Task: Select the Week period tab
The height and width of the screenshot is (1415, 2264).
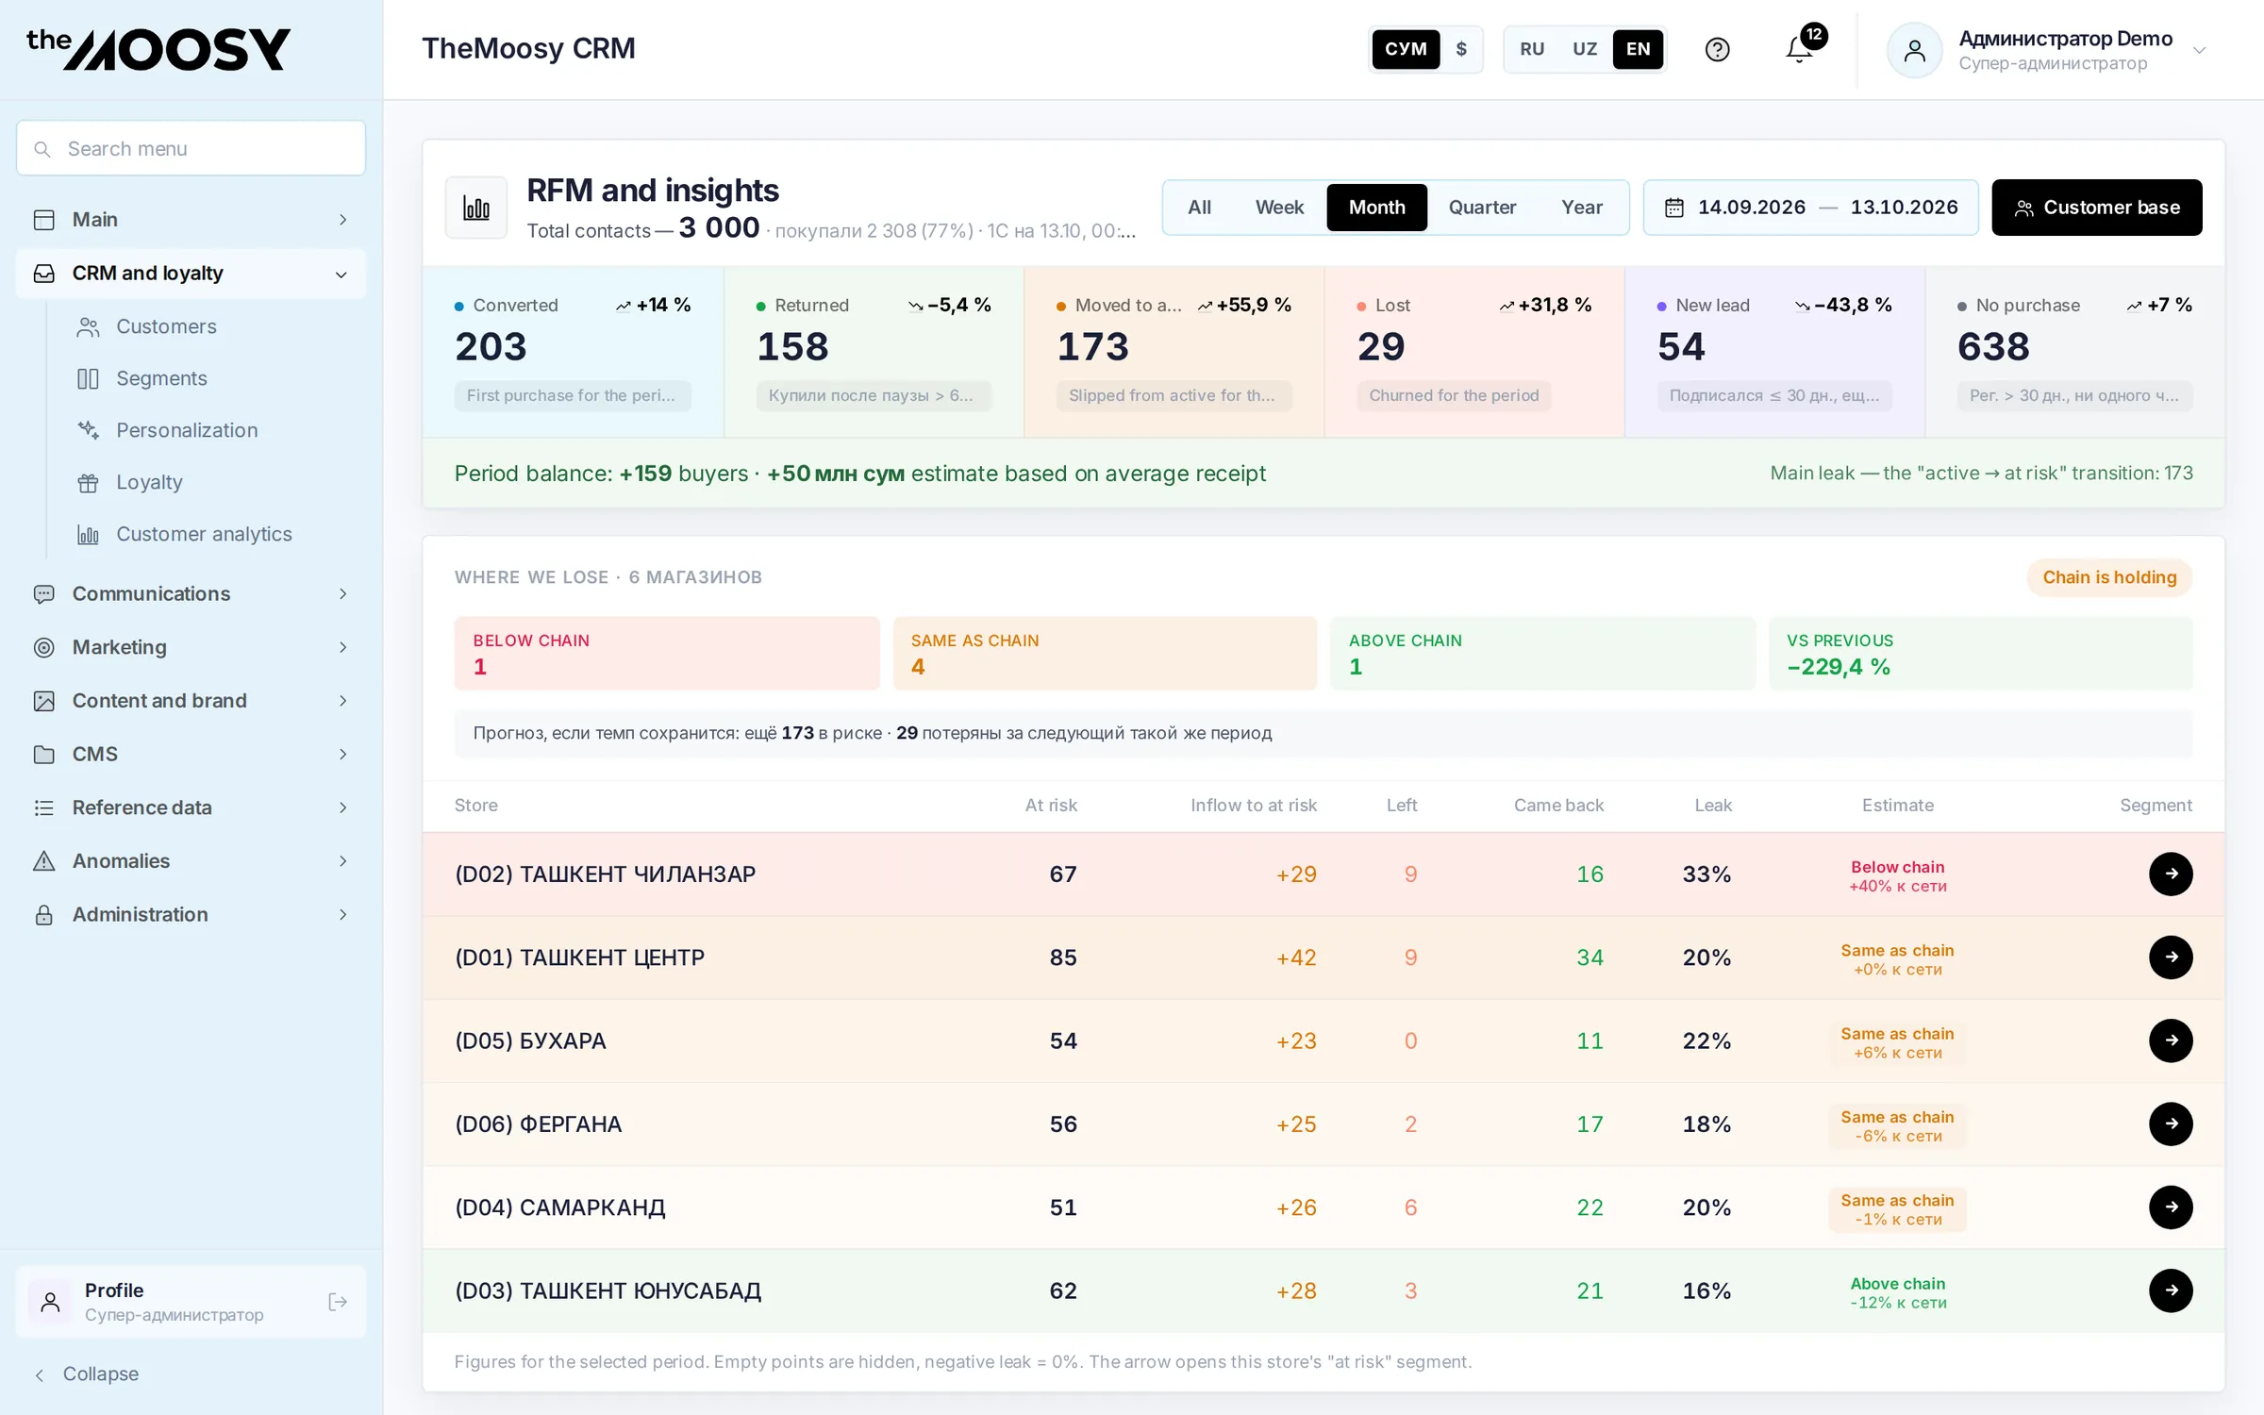Action: click(1279, 208)
